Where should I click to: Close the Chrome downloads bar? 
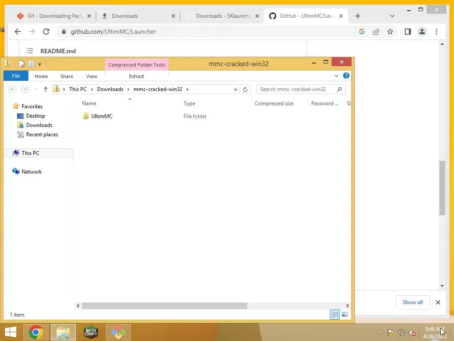point(438,302)
